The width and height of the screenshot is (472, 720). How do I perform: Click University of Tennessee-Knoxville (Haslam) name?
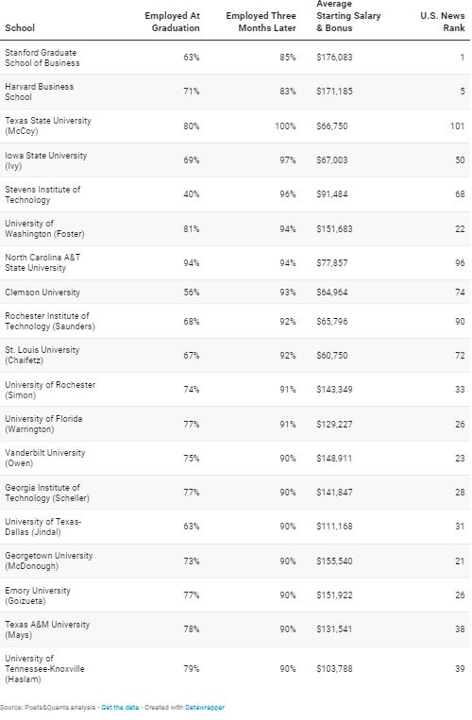click(x=44, y=668)
